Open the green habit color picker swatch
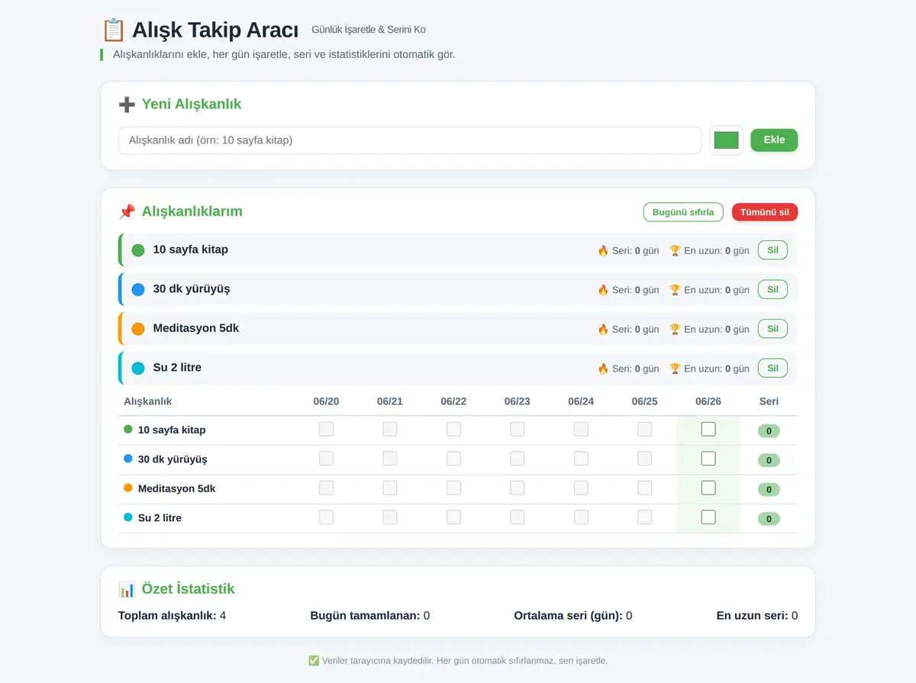 click(726, 140)
